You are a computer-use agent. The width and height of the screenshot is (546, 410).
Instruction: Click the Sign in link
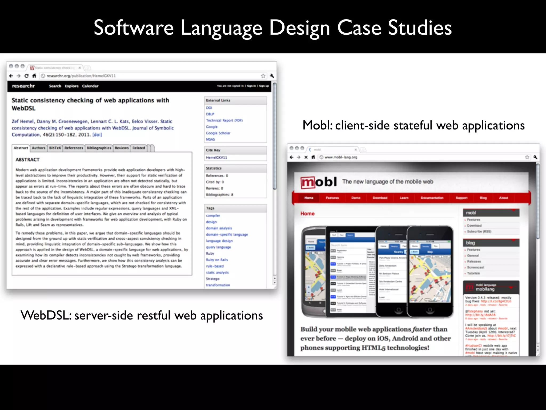coord(251,86)
